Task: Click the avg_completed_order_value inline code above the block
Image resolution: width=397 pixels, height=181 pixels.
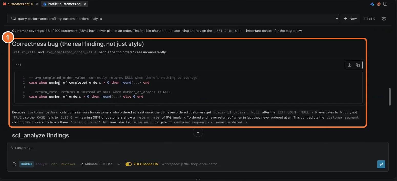Action: click(x=71, y=52)
